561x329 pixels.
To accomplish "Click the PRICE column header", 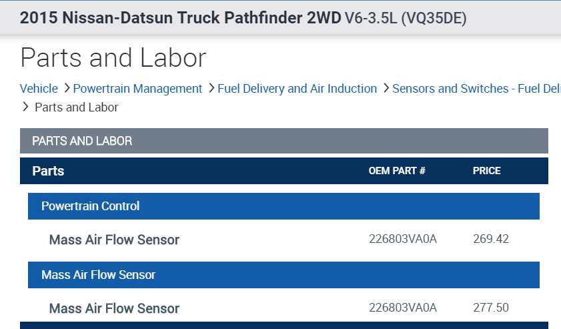I will click(x=486, y=171).
